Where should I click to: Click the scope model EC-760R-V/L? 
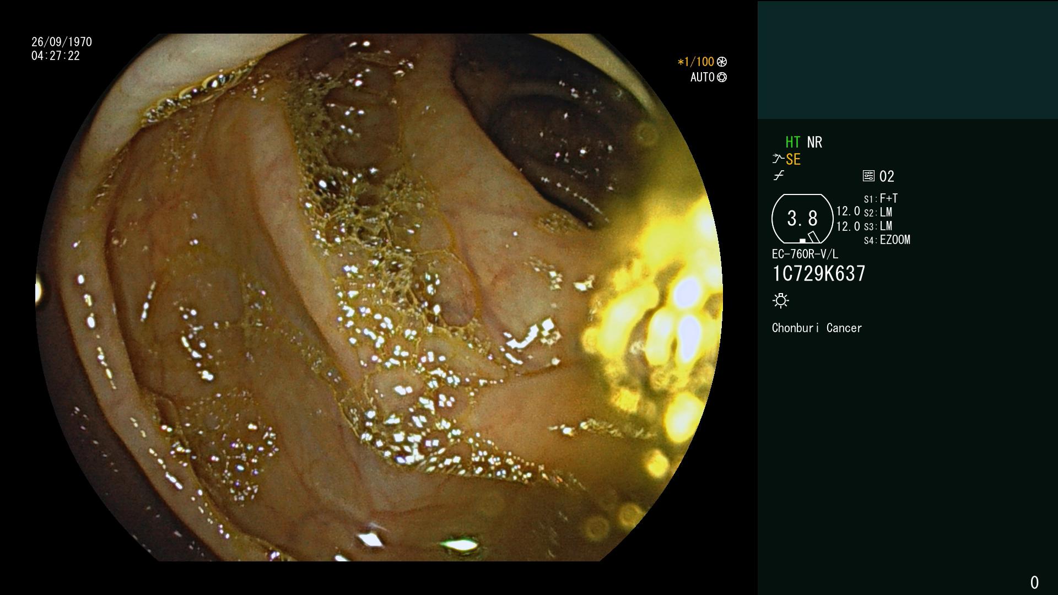805,254
